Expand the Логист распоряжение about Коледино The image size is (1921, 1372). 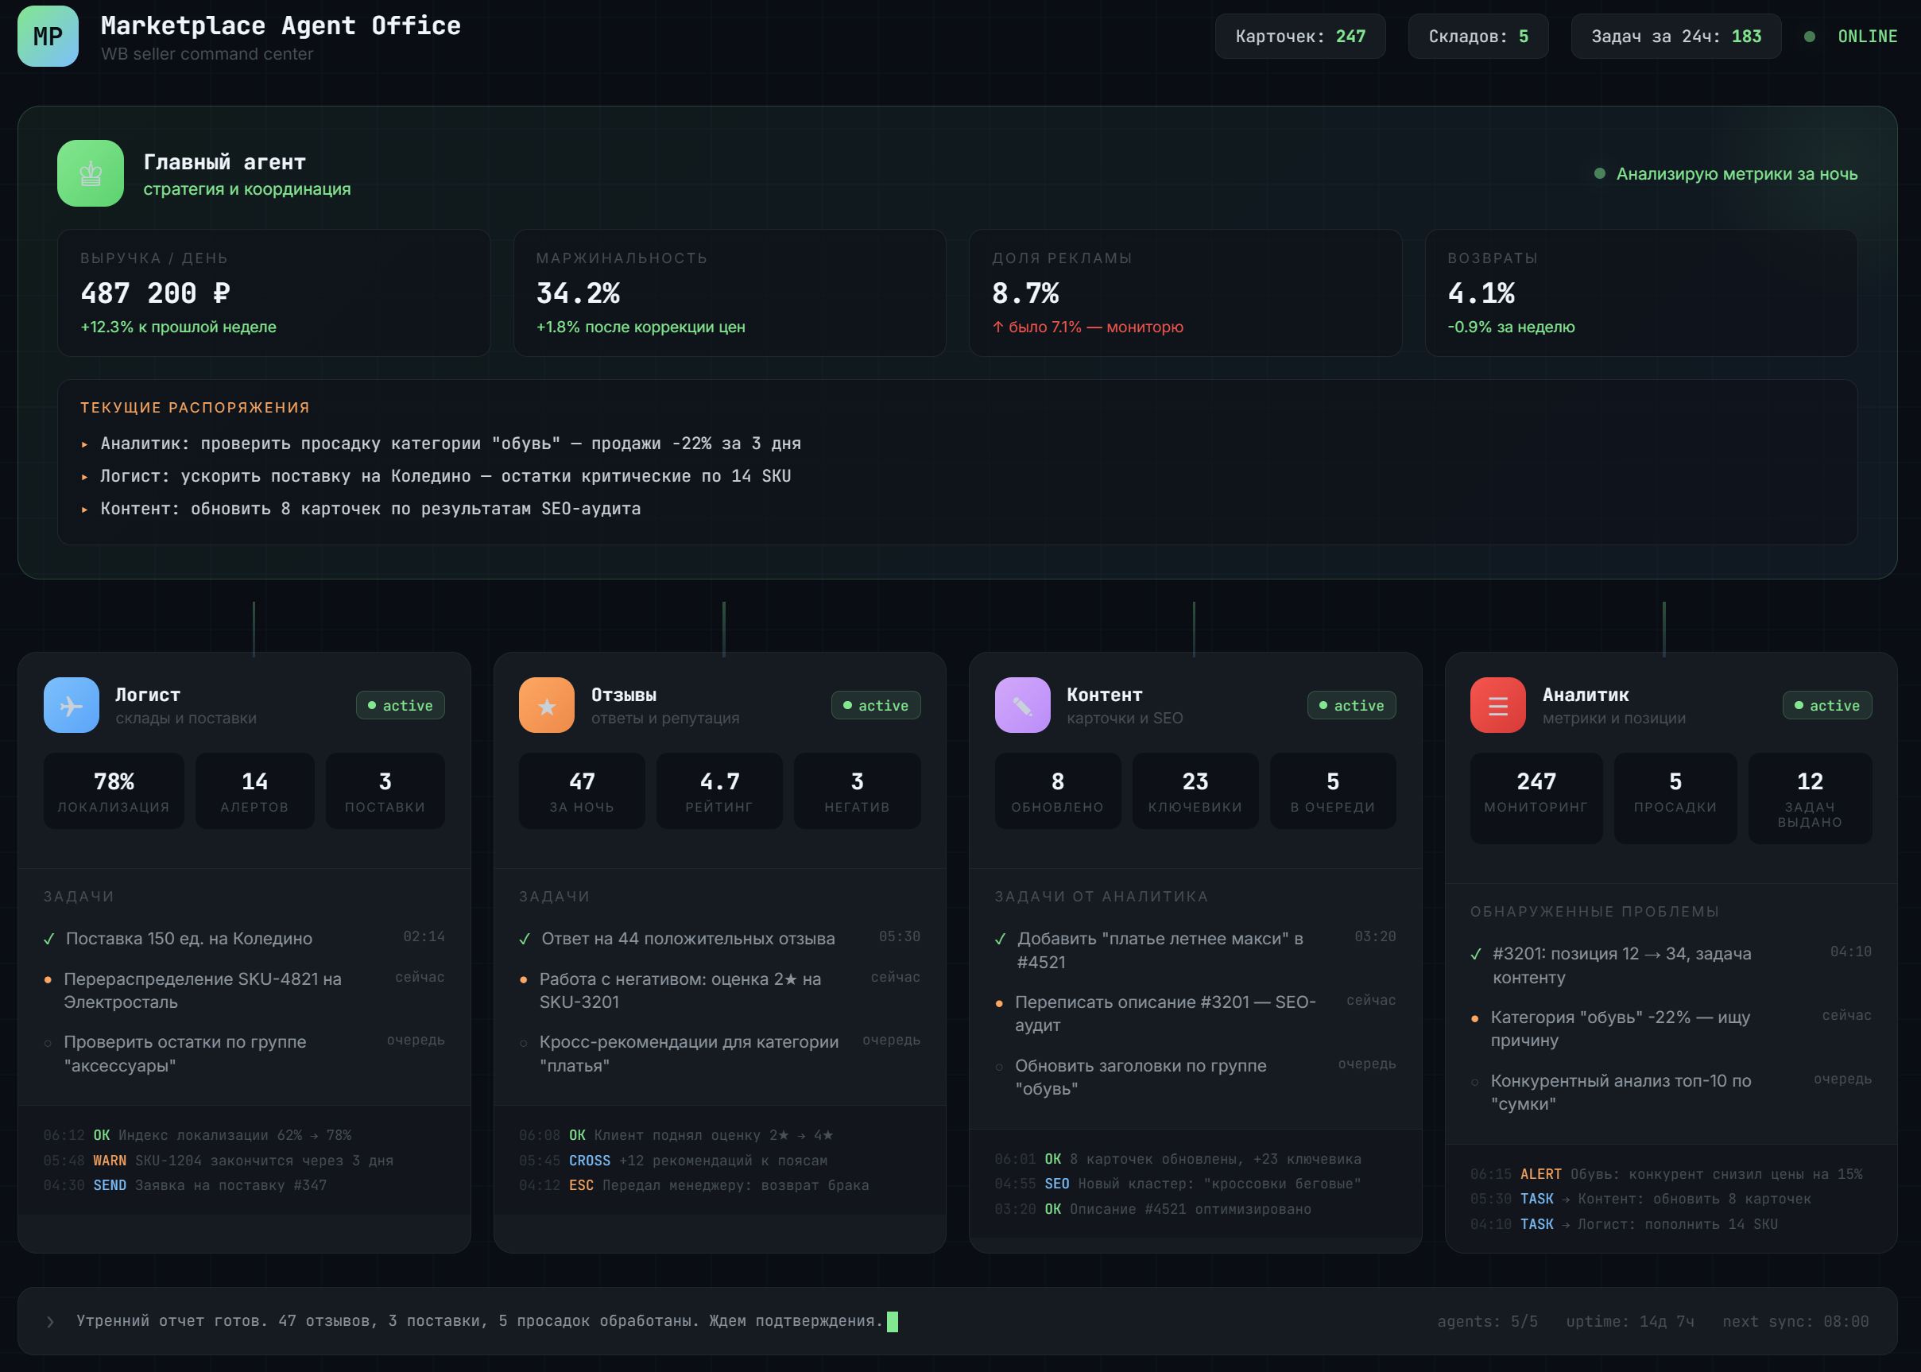tap(445, 476)
